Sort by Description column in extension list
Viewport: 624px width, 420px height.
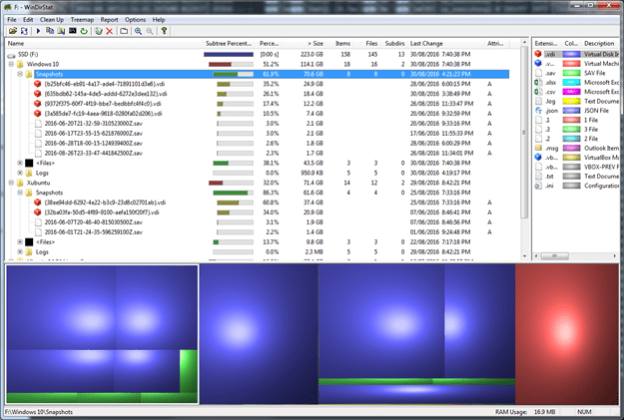click(601, 43)
